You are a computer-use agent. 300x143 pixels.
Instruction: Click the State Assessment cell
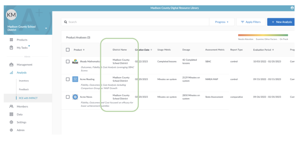coord(214,97)
